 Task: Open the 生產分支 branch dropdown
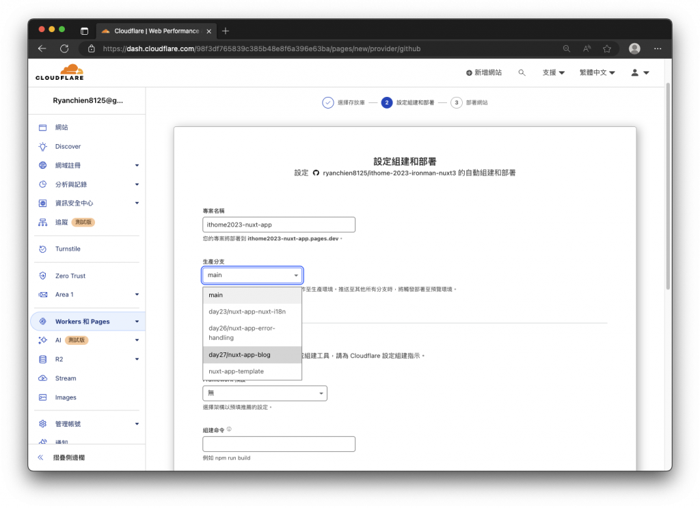click(252, 275)
